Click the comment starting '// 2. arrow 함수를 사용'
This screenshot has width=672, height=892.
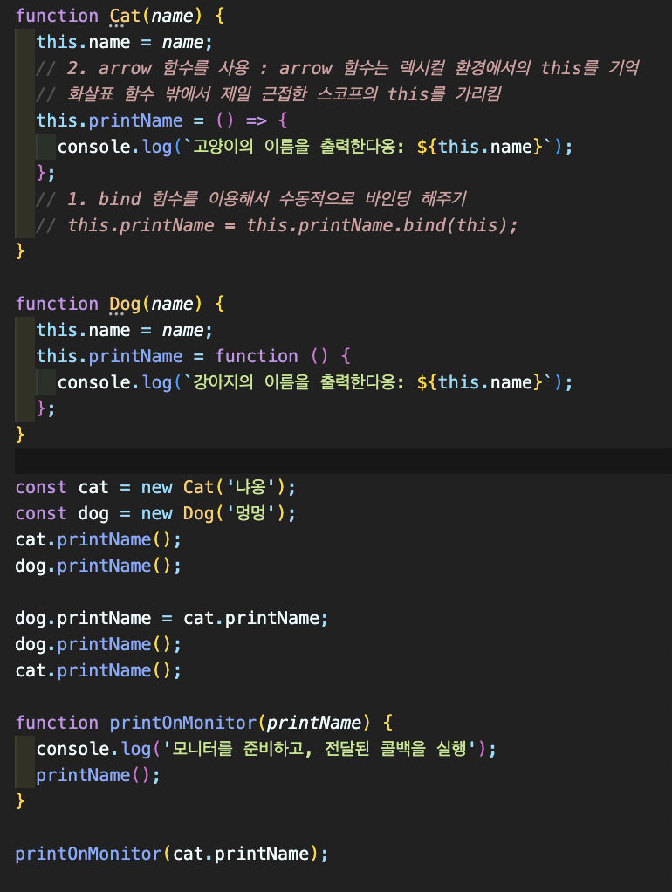[338, 68]
